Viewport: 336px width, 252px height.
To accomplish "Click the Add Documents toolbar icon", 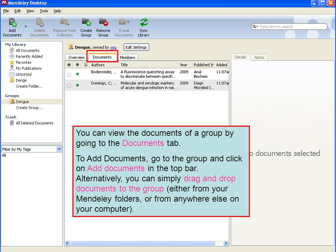I will 13,22.
